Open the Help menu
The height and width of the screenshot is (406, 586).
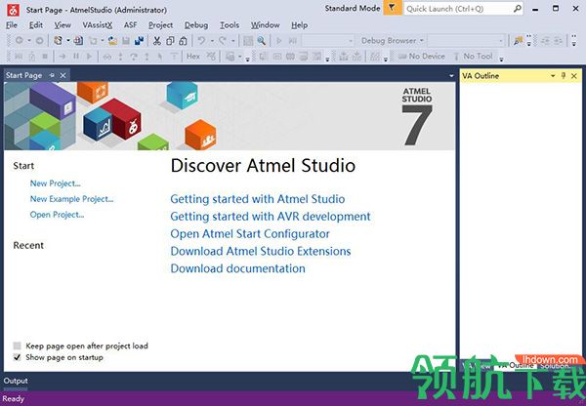click(300, 25)
